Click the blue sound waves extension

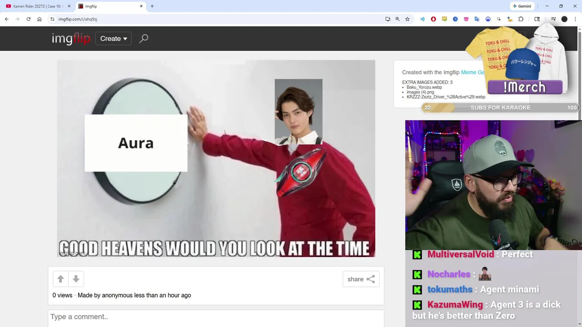tap(422, 19)
